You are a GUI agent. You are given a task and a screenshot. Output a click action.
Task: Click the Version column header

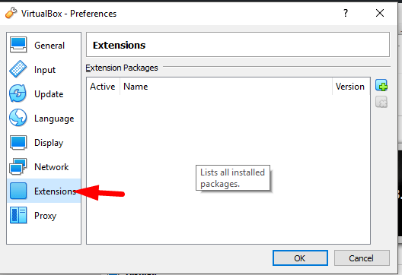[351, 87]
